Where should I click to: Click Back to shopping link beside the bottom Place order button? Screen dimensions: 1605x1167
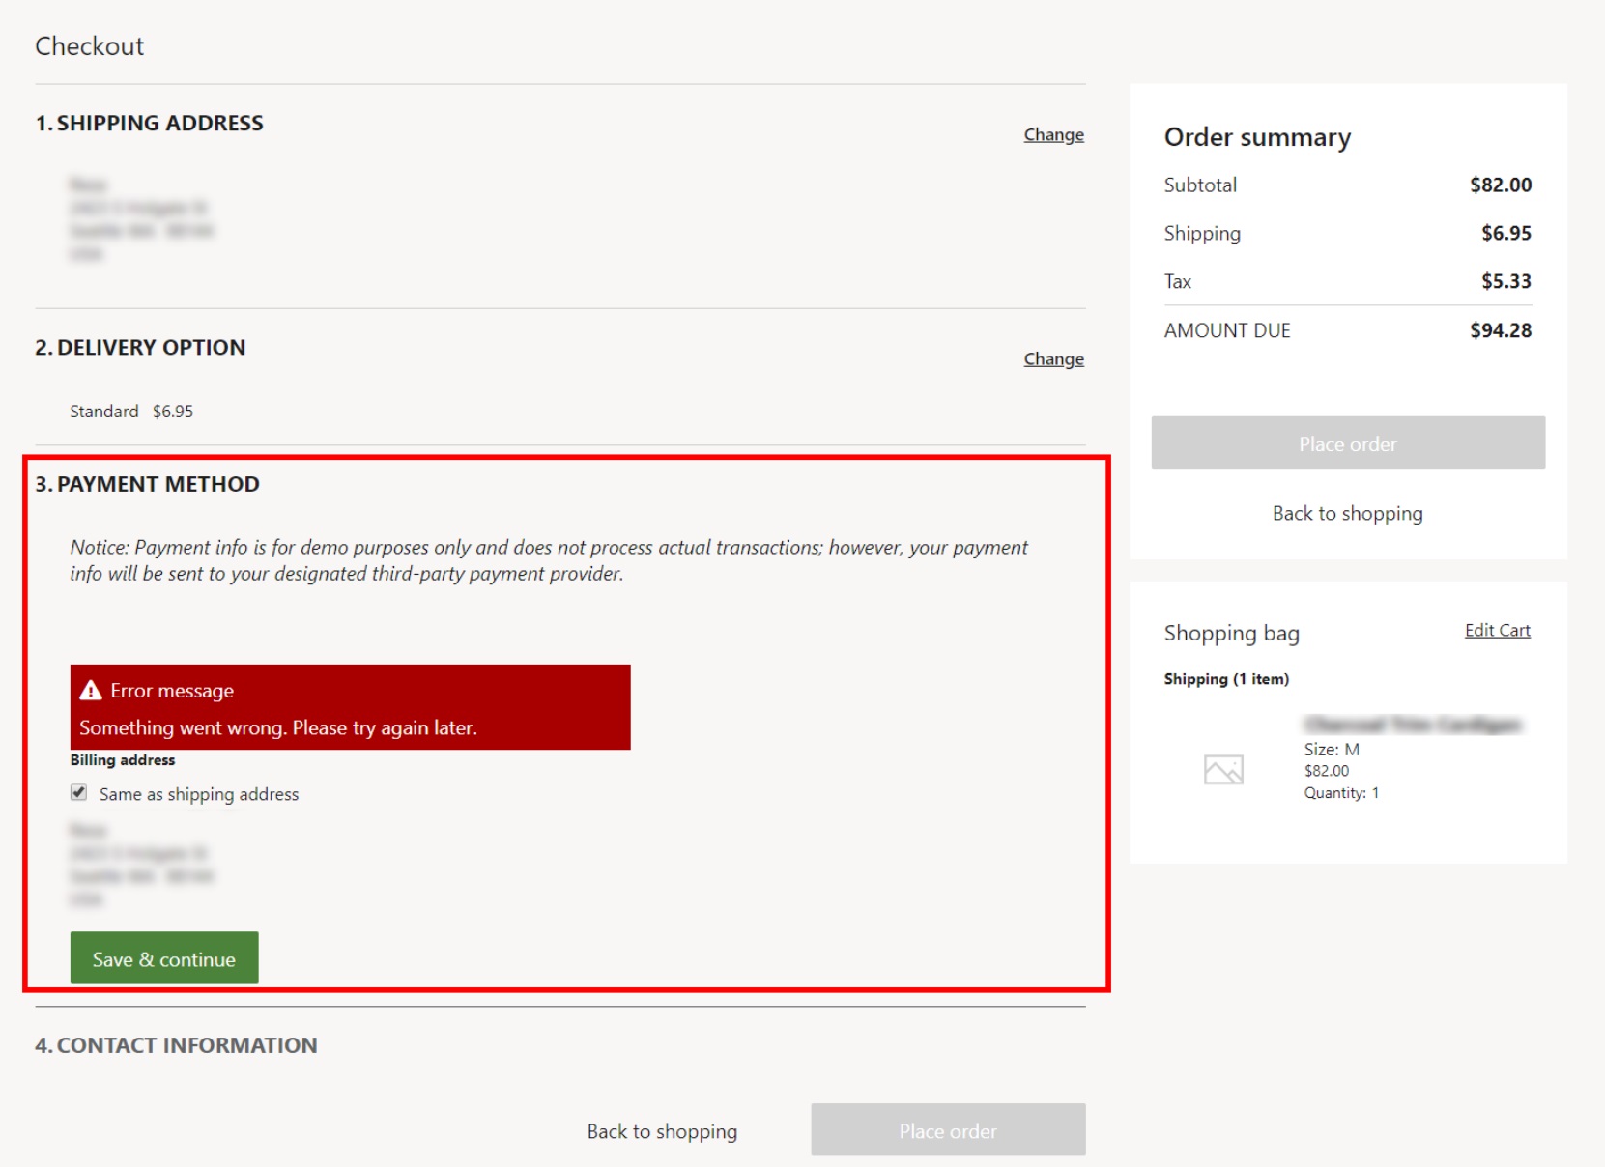coord(662,1131)
